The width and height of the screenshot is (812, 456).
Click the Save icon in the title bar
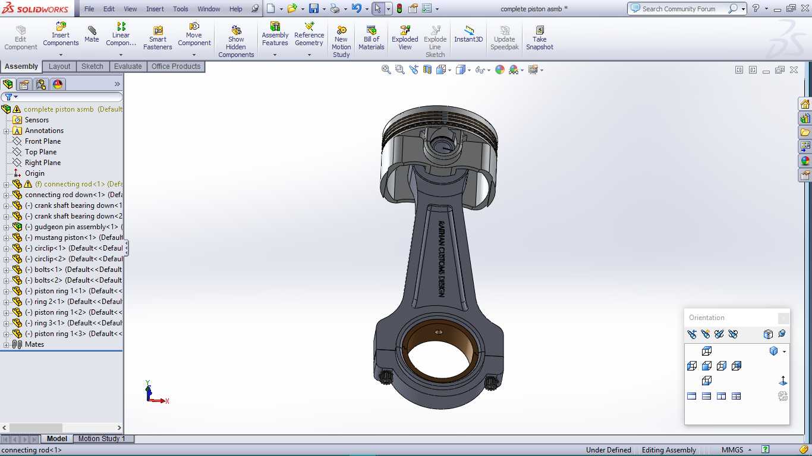tap(314, 9)
